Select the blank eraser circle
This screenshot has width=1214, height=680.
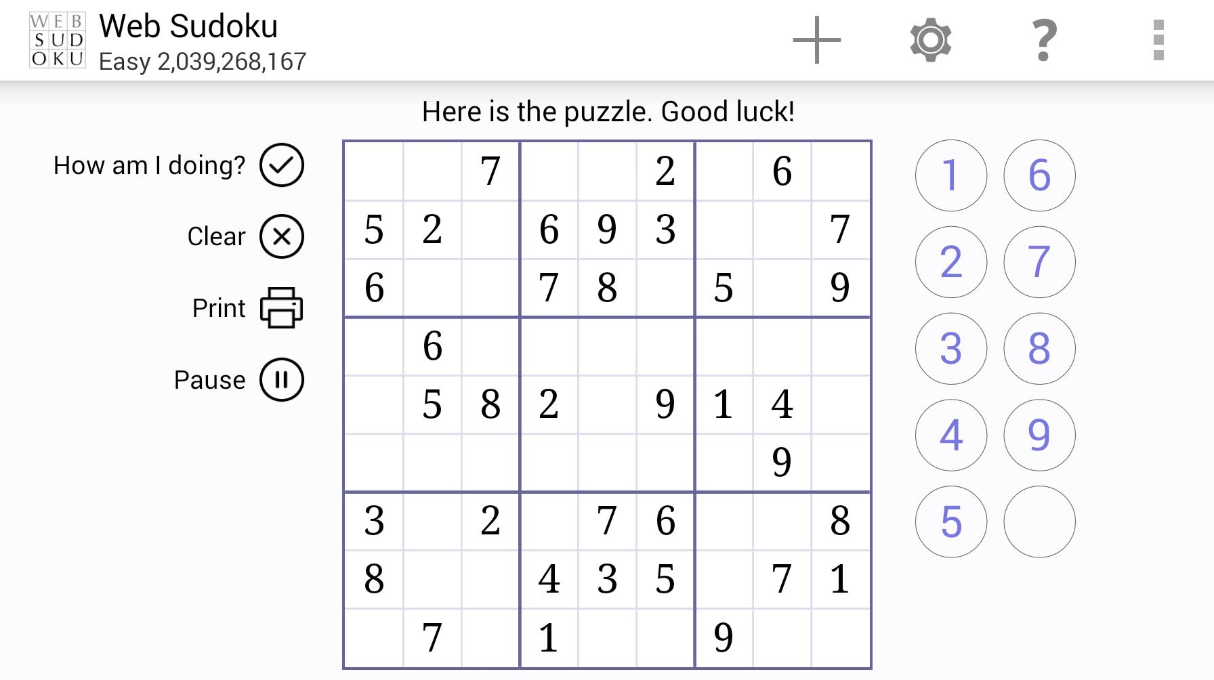tap(1039, 523)
